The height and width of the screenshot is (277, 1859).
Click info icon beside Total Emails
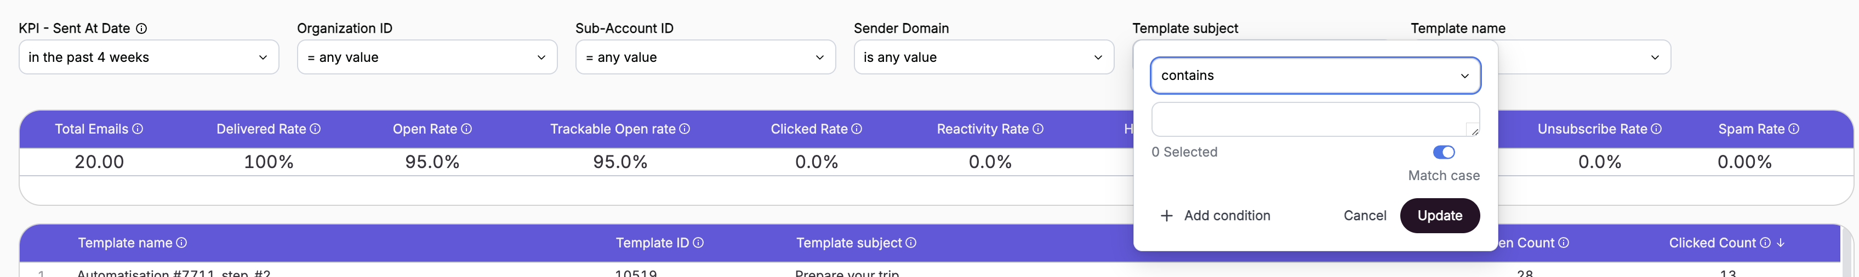point(138,129)
